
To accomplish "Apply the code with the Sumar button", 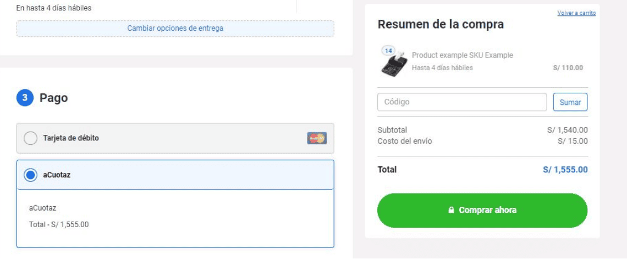I will click(570, 102).
